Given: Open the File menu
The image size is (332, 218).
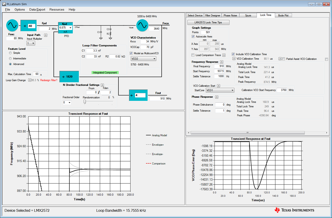Looking at the screenshot, I should tap(8, 9).
